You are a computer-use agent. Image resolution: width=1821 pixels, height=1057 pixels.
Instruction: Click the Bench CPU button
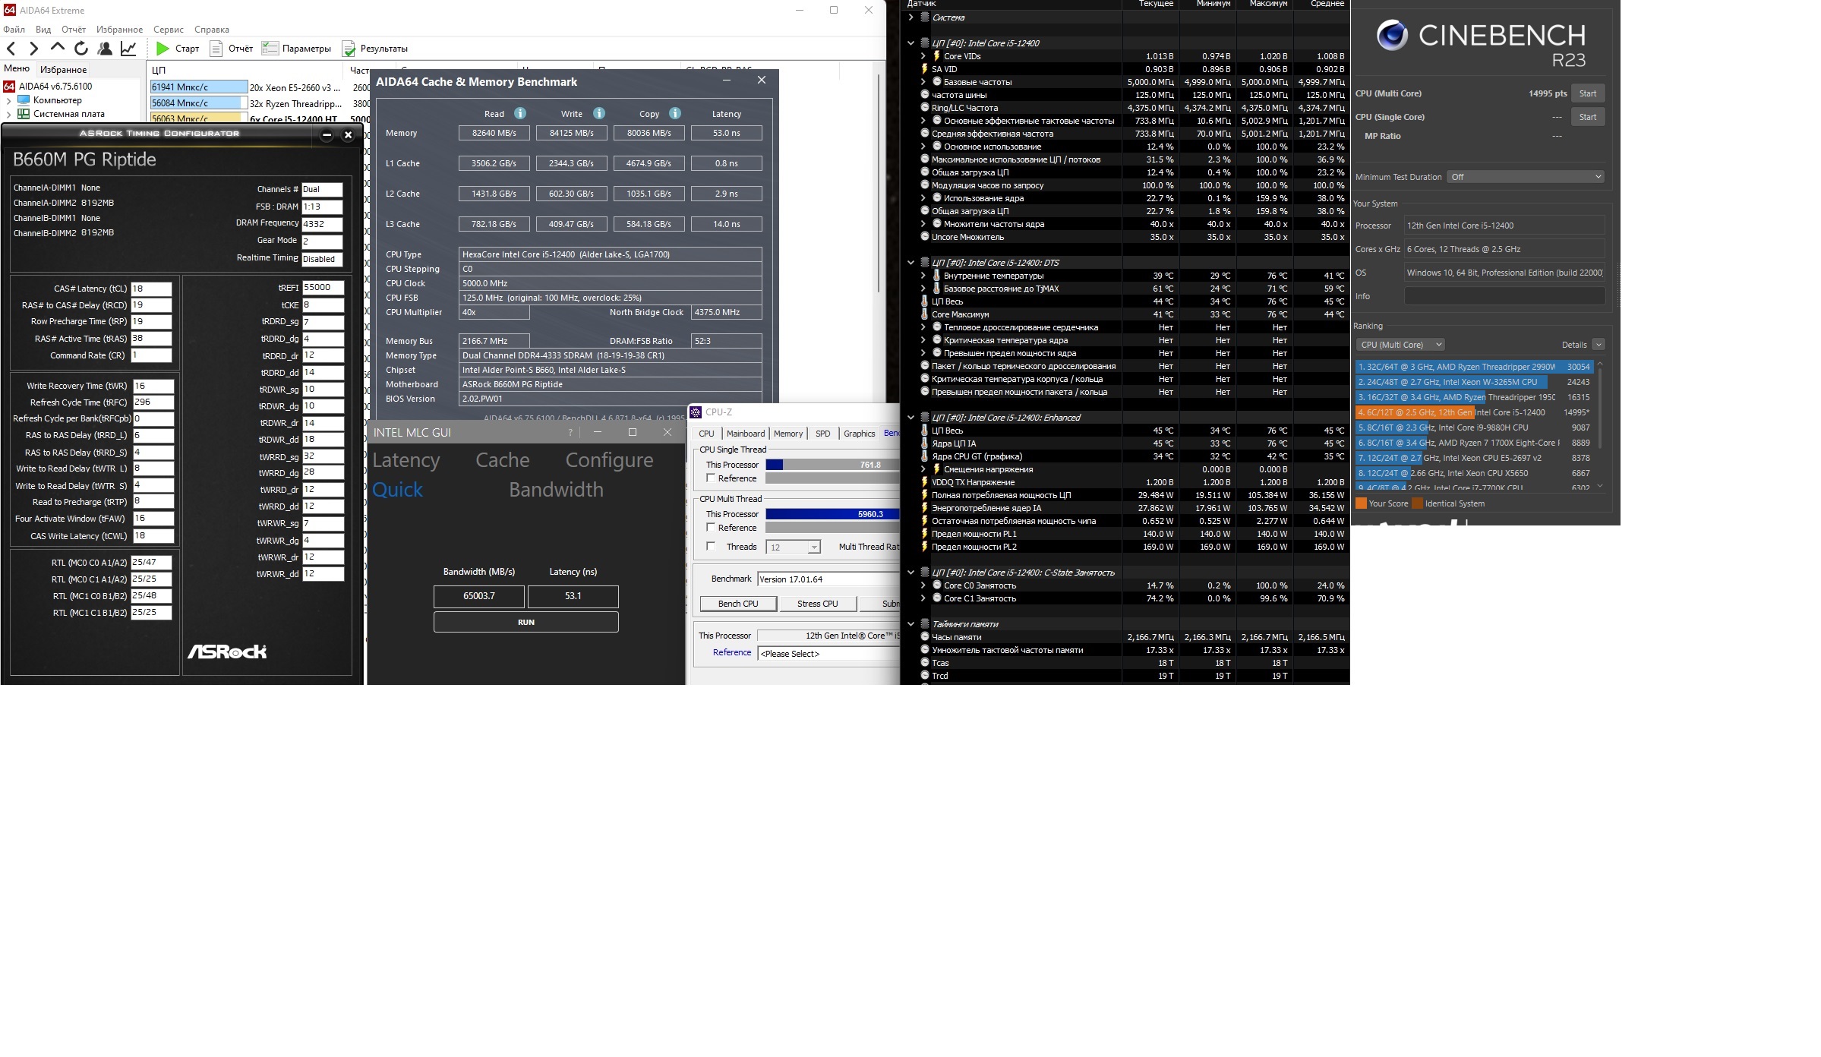pos(738,604)
